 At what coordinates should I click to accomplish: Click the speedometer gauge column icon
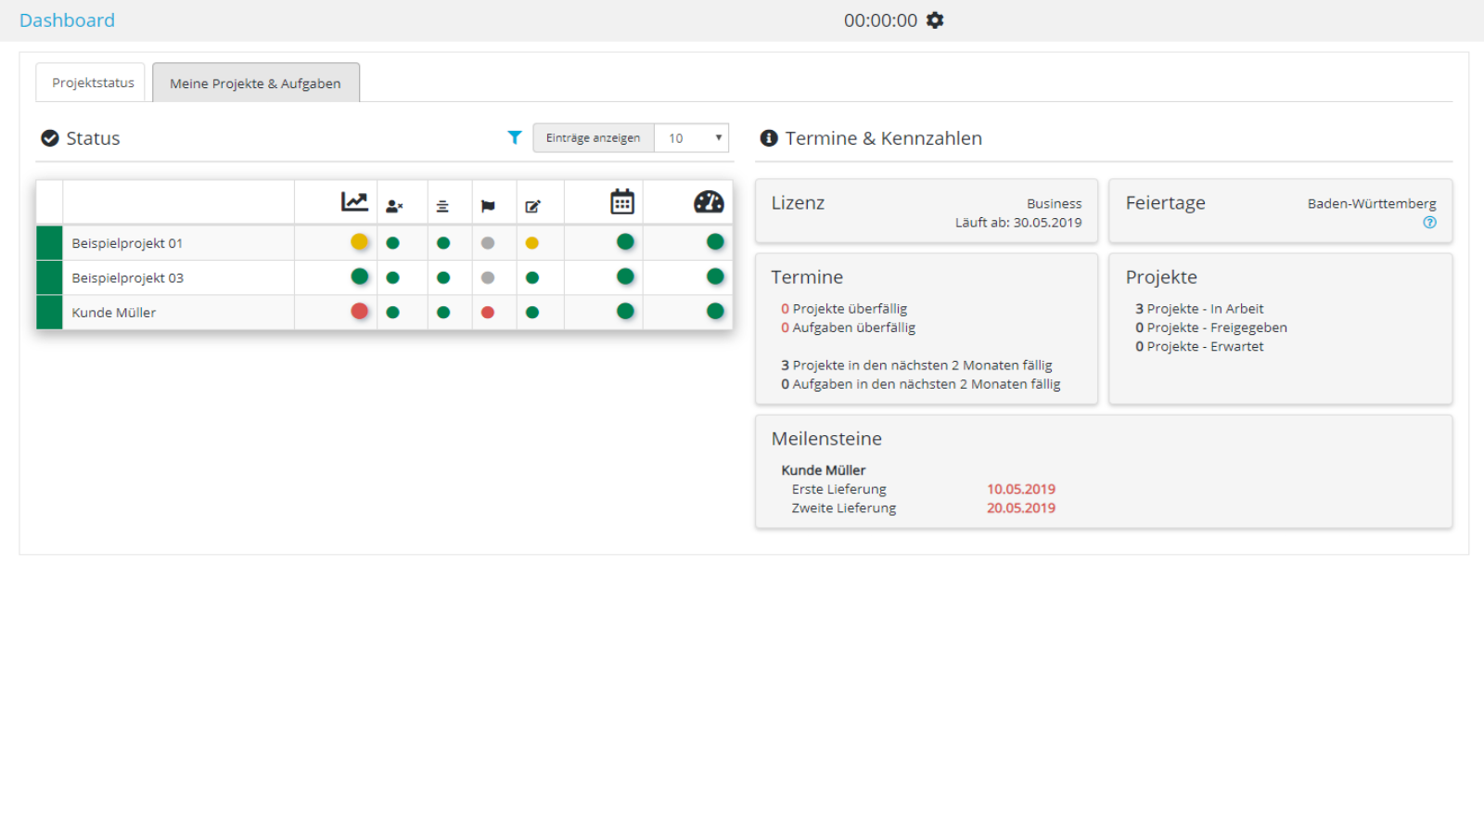709,202
